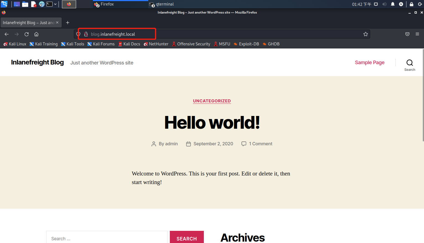Open the Kali Training bookmark
Screen dimensions: 424x243
click(x=44, y=44)
